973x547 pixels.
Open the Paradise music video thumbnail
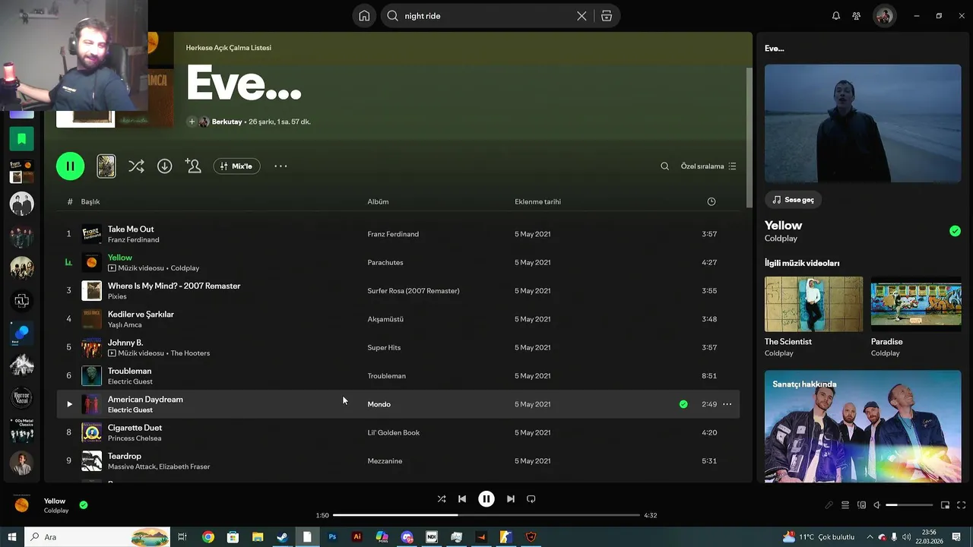point(916,304)
